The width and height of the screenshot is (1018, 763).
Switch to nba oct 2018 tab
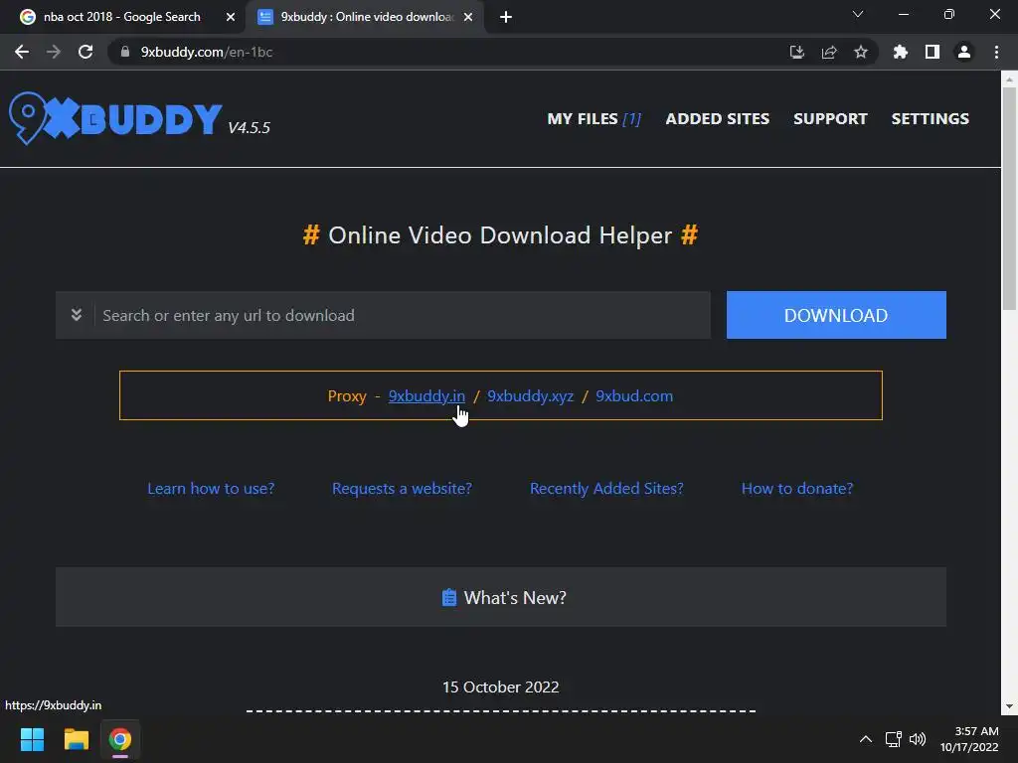(x=122, y=17)
